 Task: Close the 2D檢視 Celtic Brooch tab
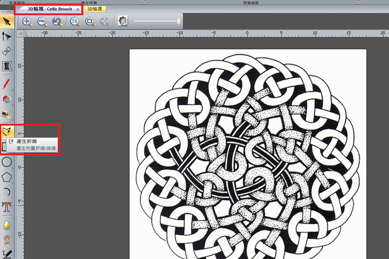click(78, 9)
